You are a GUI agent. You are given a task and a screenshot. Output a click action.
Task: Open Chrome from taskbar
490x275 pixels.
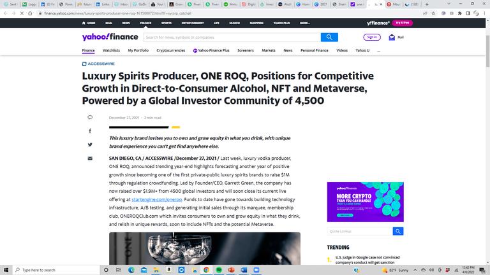pyautogui.click(x=206, y=270)
